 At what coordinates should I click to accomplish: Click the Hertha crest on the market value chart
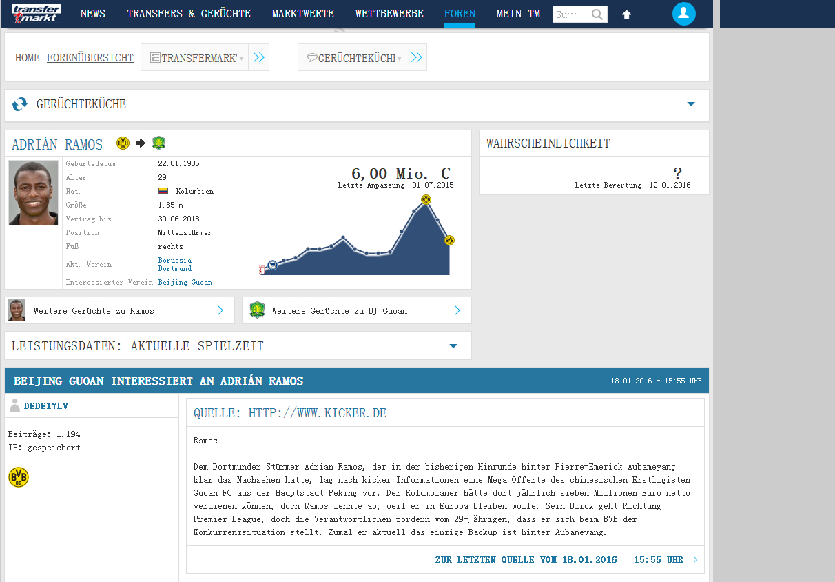(272, 264)
